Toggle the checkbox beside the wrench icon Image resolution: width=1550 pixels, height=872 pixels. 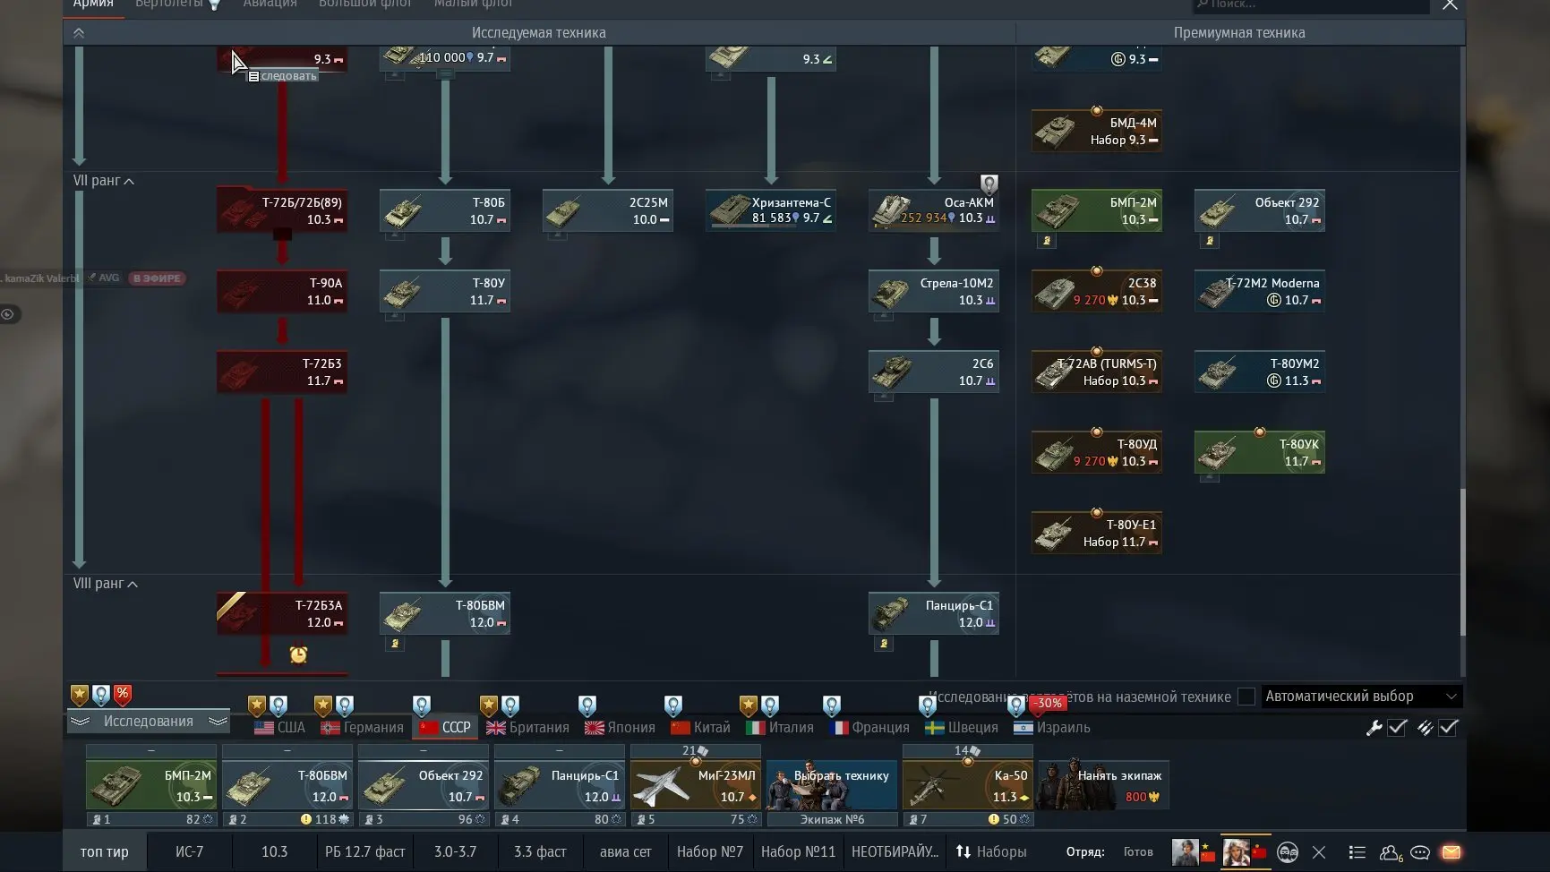(x=1397, y=728)
